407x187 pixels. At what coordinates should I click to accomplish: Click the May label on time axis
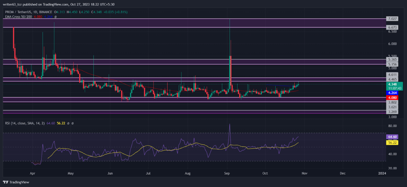(x=72, y=173)
